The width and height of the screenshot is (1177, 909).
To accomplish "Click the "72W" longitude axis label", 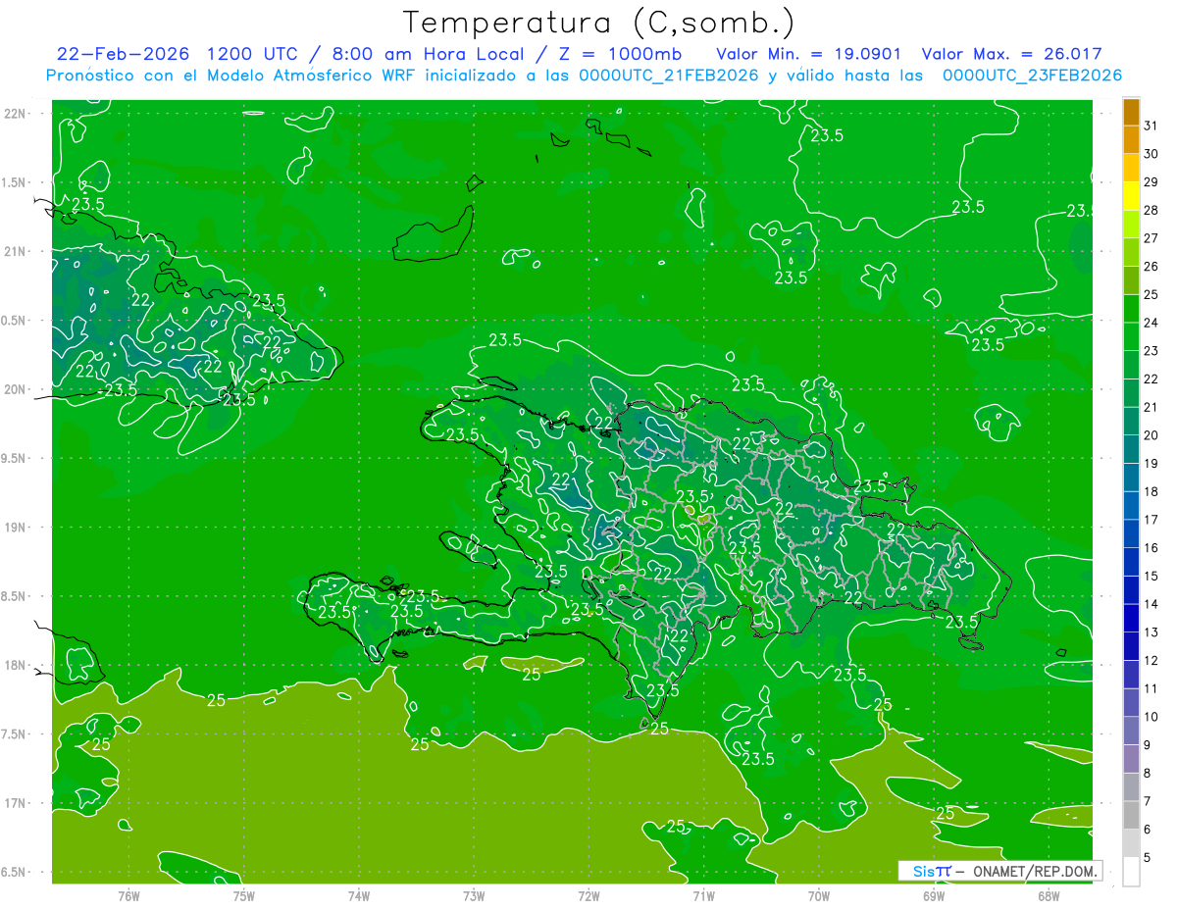I will click(588, 896).
